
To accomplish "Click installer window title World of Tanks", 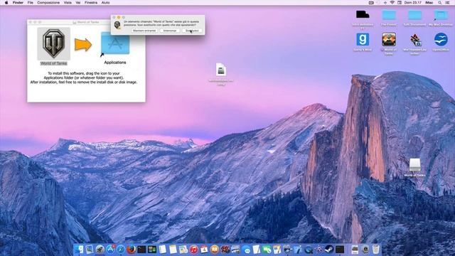I will tap(88, 22).
